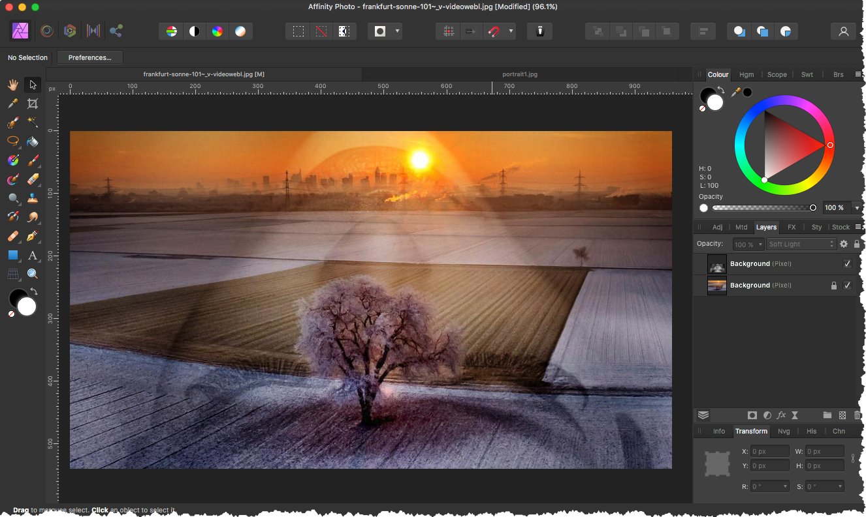Switch to the Swatches (Swt) tab

[807, 74]
